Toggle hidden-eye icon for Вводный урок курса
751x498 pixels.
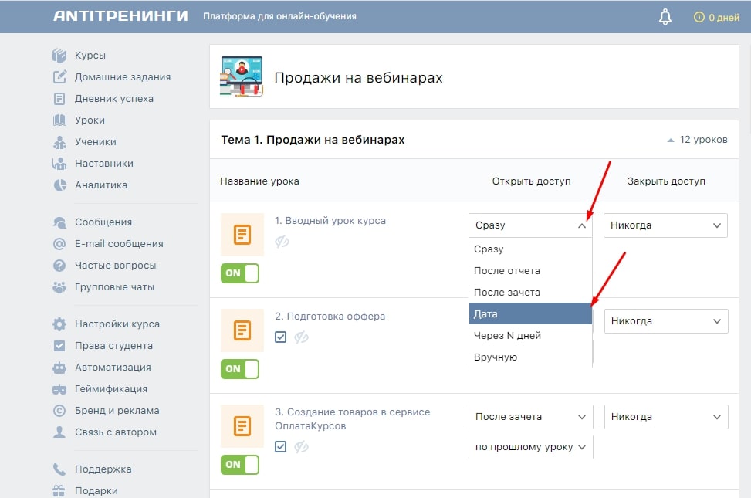point(282,242)
